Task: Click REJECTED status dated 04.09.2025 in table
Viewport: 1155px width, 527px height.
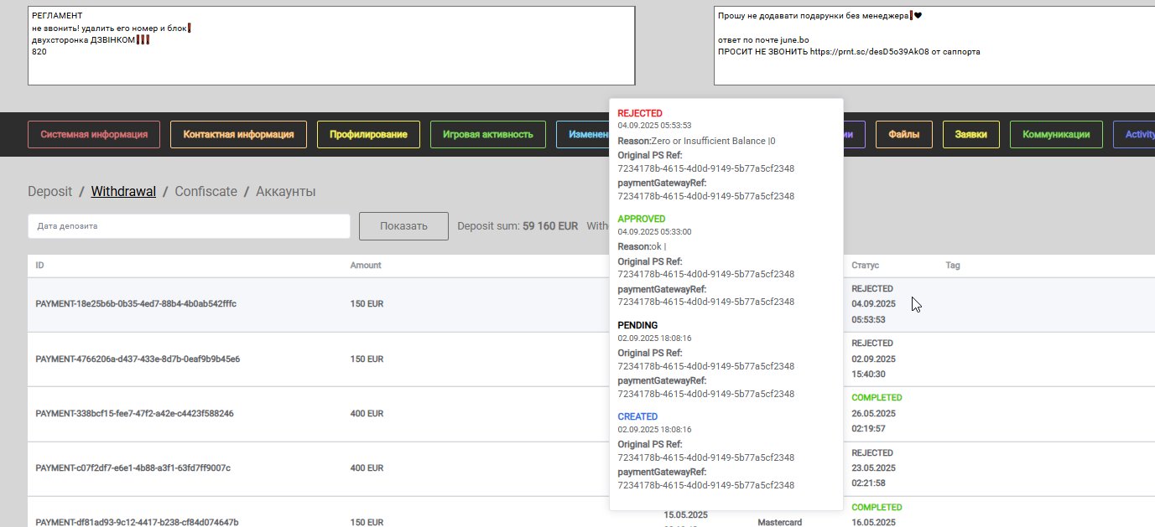Action: pyautogui.click(x=872, y=289)
